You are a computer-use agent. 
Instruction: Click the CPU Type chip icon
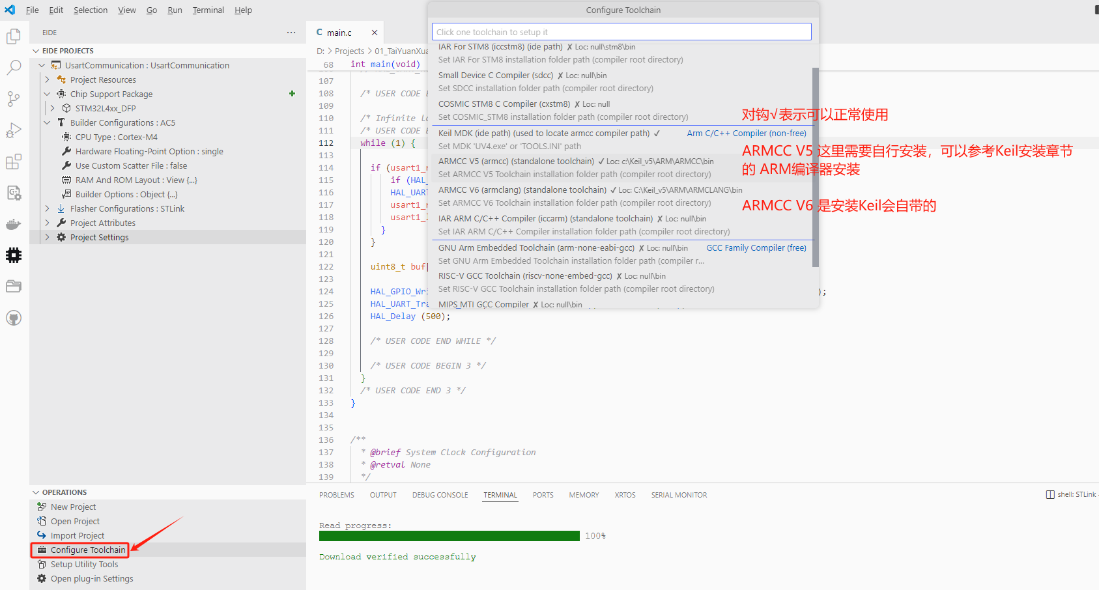point(66,137)
